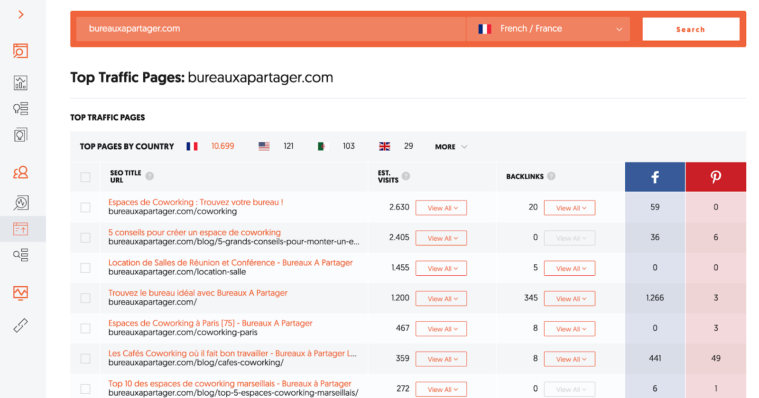Check the Trouvez le bureau idéal row checkbox
The width and height of the screenshot is (759, 398).
point(85,298)
